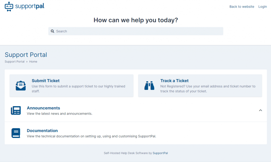Open the Documentation heading link

[x=42, y=131]
